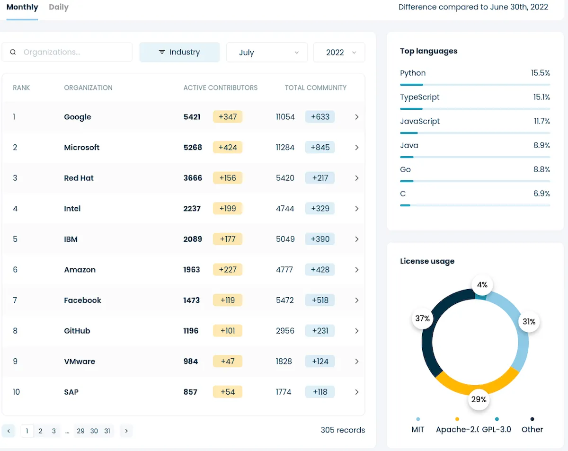Click the Python language progress bar

475,85
